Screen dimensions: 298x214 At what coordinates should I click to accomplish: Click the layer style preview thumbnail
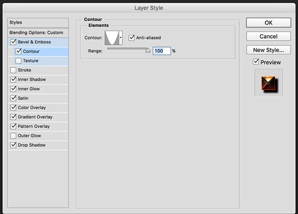tap(269, 83)
